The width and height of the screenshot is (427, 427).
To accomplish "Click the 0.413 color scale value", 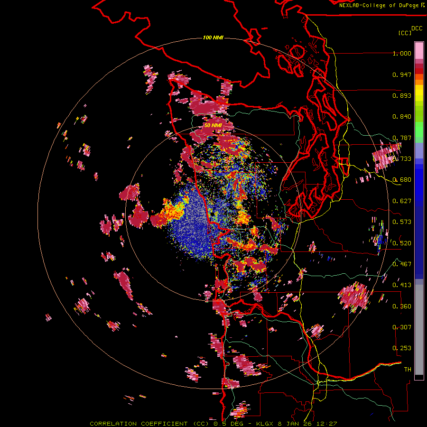I will point(402,285).
